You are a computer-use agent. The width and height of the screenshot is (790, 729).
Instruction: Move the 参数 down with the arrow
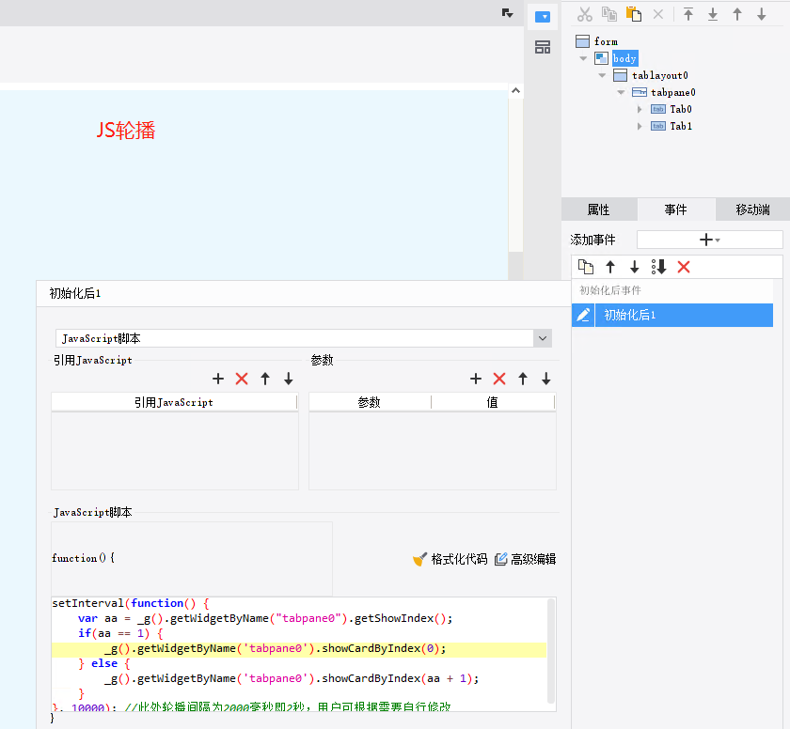point(546,379)
